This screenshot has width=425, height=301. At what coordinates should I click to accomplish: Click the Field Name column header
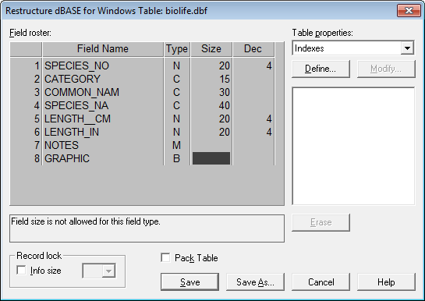coord(103,49)
